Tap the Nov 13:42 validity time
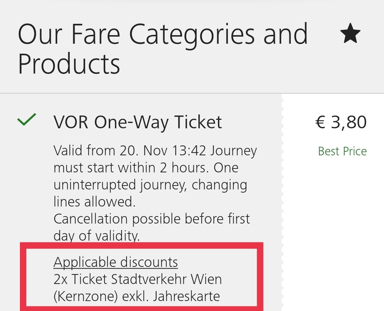Screen dimensions: 384x311 click(174, 151)
